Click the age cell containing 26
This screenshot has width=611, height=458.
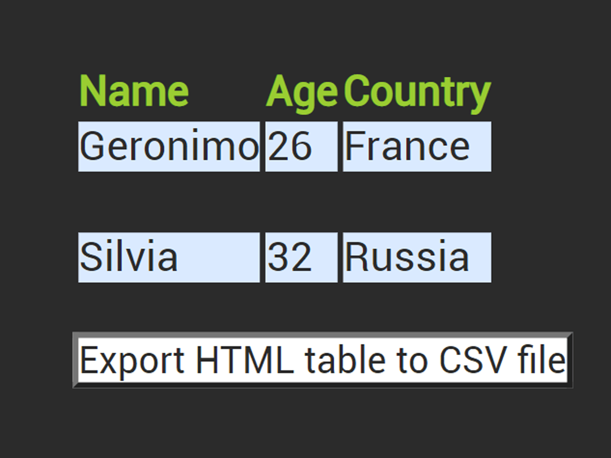pyautogui.click(x=301, y=146)
